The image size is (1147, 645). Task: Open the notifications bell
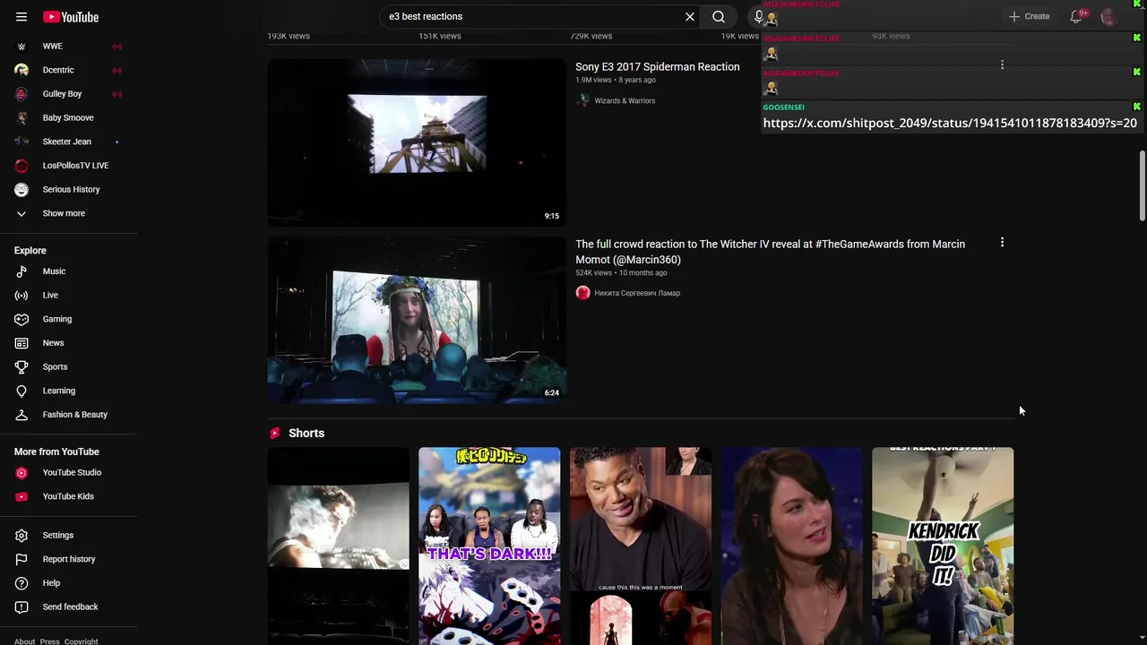[x=1076, y=17]
